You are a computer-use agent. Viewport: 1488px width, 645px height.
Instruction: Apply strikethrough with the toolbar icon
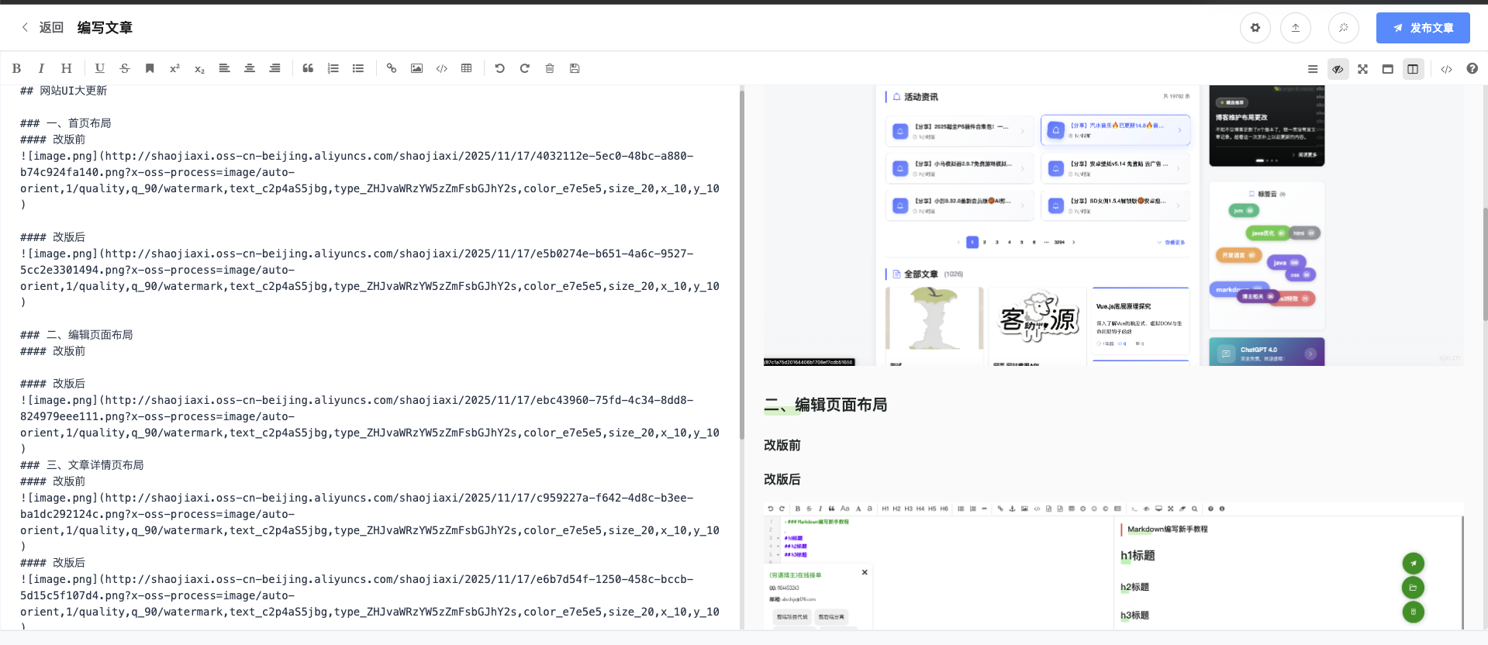125,68
